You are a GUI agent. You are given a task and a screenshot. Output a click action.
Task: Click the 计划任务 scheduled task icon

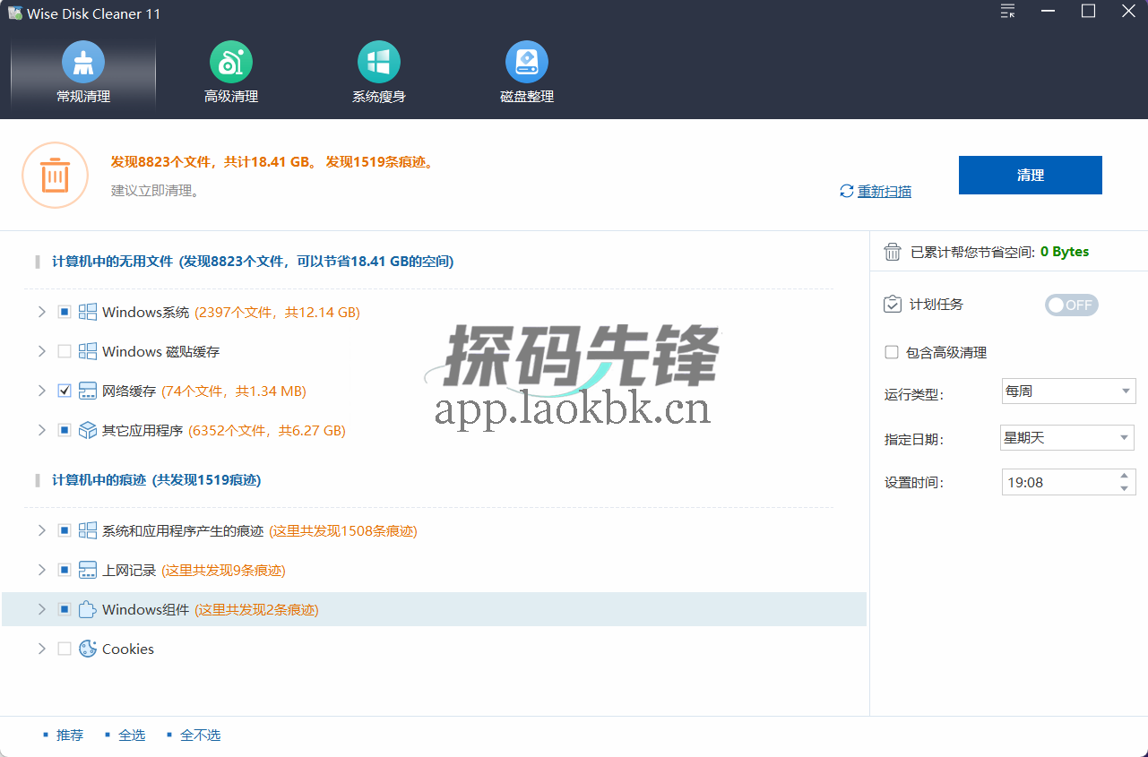coord(893,305)
